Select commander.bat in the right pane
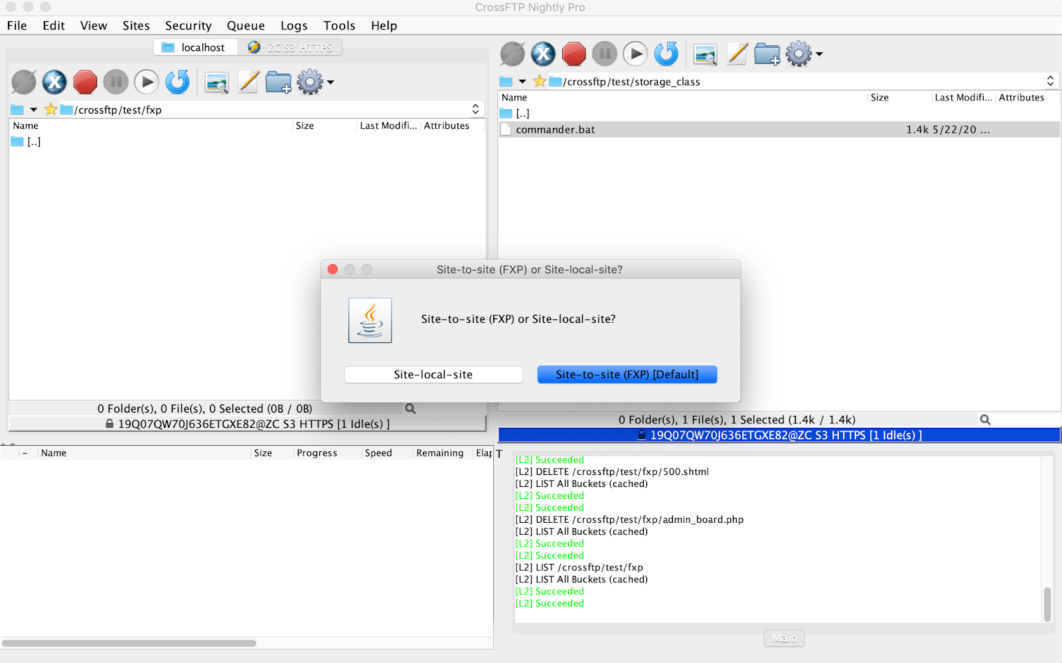Screen dimensions: 1062x663 (x=779, y=130)
